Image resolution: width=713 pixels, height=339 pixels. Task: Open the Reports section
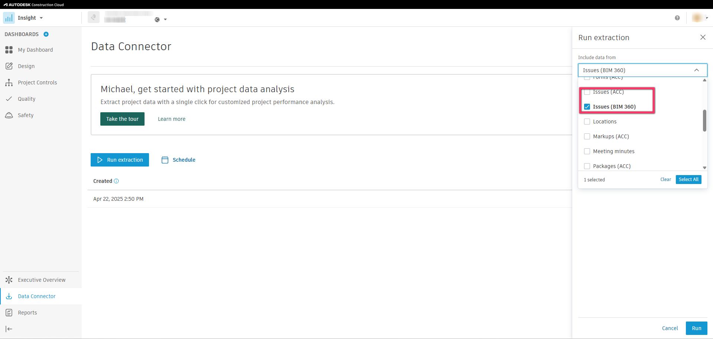tap(27, 312)
